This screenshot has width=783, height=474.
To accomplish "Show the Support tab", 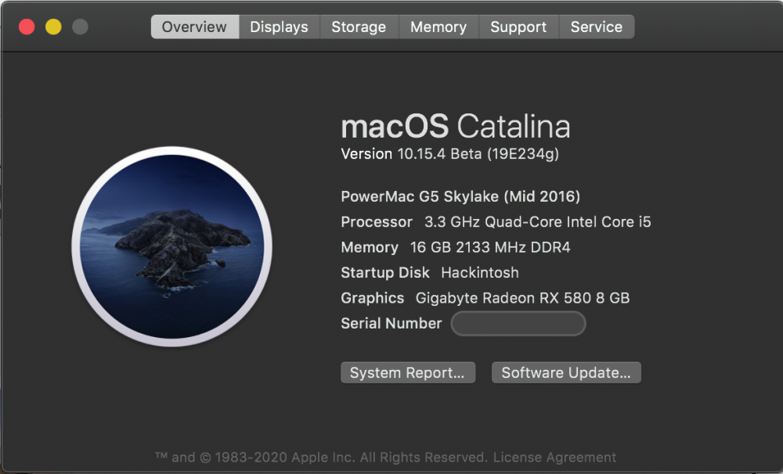I will pos(518,27).
